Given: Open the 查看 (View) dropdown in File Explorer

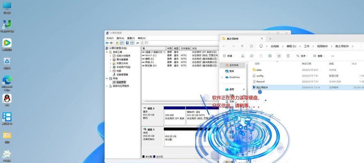Looking at the screenshot, I should point(319,56).
